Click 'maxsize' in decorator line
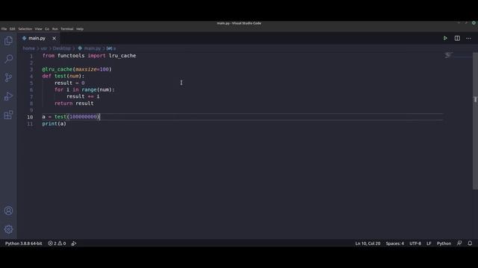The width and height of the screenshot is (478, 268). click(86, 69)
